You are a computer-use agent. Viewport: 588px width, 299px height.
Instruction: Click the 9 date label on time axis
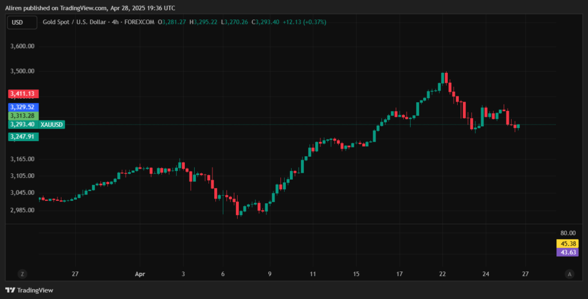(270, 274)
